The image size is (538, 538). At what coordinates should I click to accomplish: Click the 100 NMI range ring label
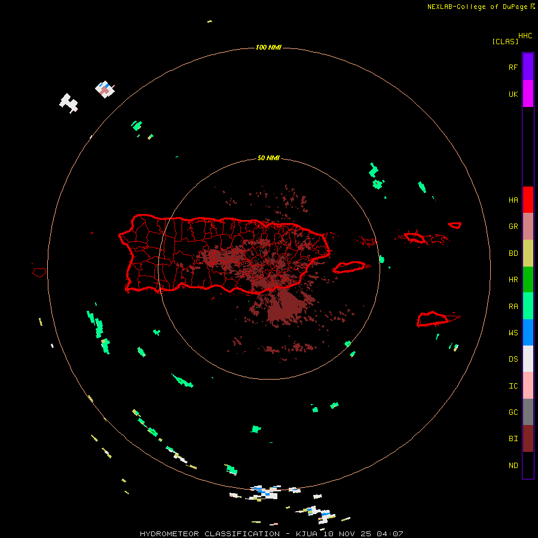tap(268, 47)
